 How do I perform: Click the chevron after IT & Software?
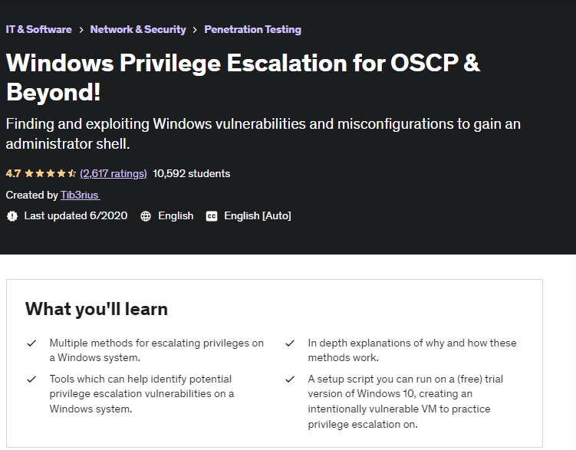pos(81,30)
